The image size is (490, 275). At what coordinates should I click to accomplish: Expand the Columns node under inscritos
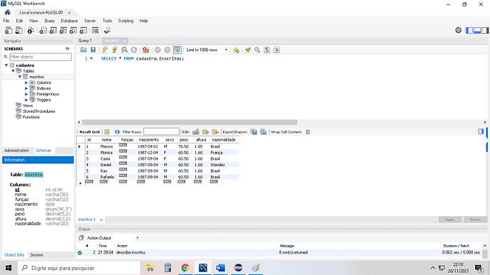coord(26,82)
